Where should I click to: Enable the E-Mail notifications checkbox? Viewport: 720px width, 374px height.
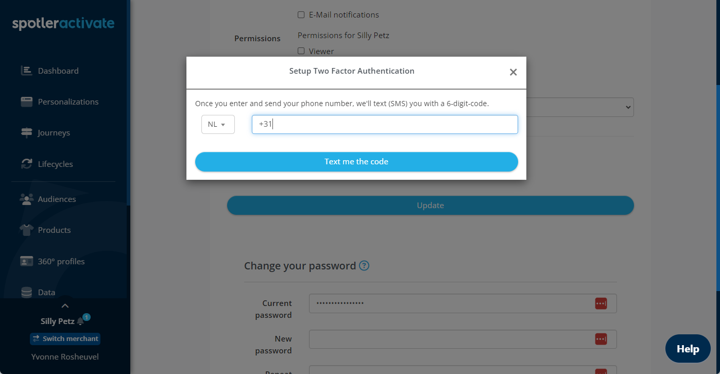(301, 15)
